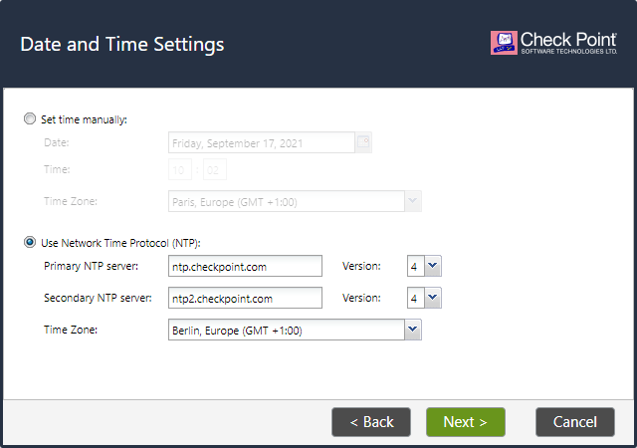Click the Check Point logo icon
637x448 pixels.
504,43
